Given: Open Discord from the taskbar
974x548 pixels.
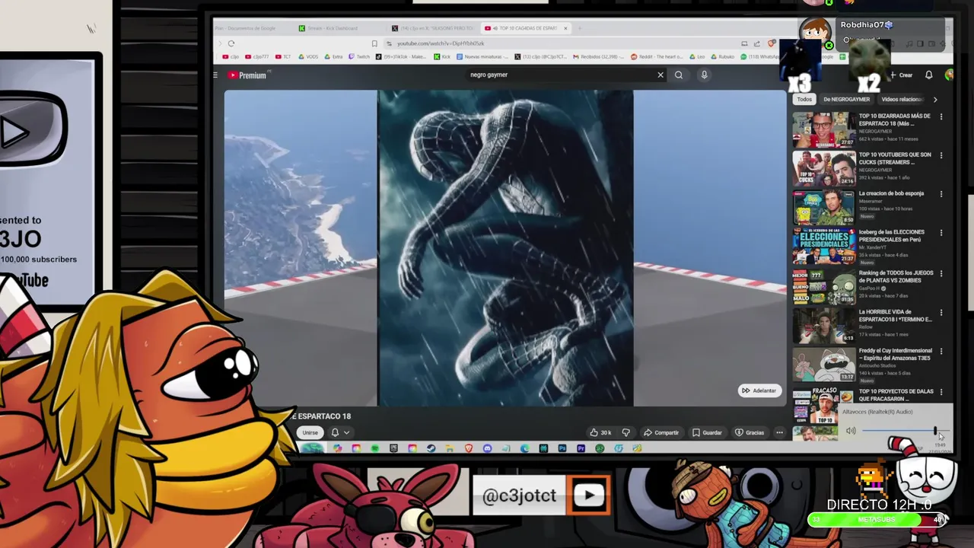Looking at the screenshot, I should pyautogui.click(x=488, y=448).
